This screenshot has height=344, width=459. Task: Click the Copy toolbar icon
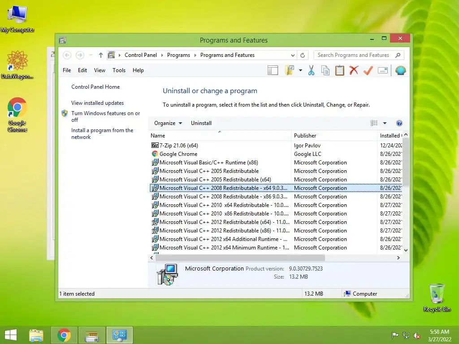pyautogui.click(x=325, y=70)
